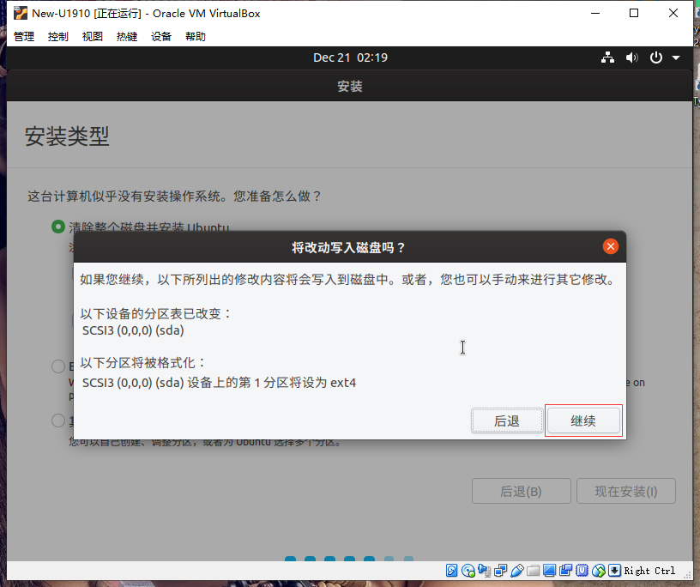This screenshot has height=587, width=700.
Task: Click the network icon in Ubuntu top bar
Action: tap(607, 57)
